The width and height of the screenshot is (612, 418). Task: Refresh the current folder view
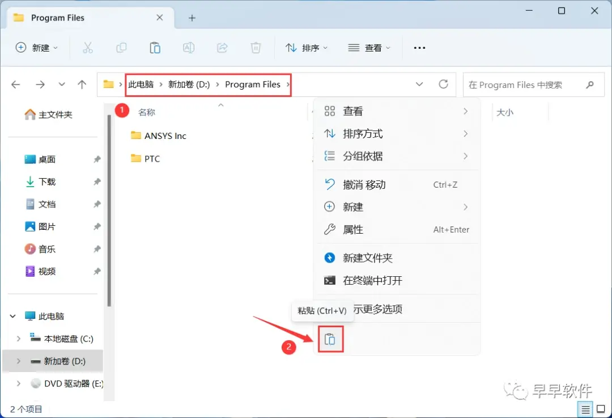(443, 84)
